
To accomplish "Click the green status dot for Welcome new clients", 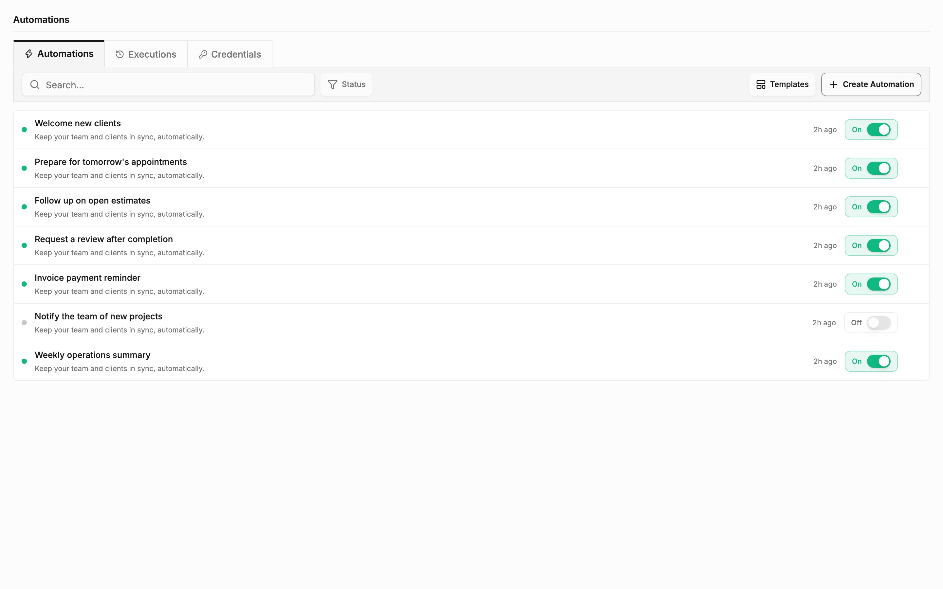I will coord(24,130).
